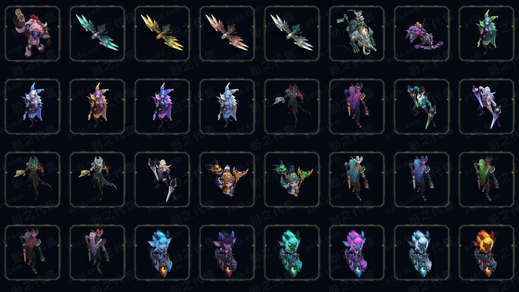The width and height of the screenshot is (519, 292).
Task: Choose the green twin-blade fighter tile
Action: [422, 107]
